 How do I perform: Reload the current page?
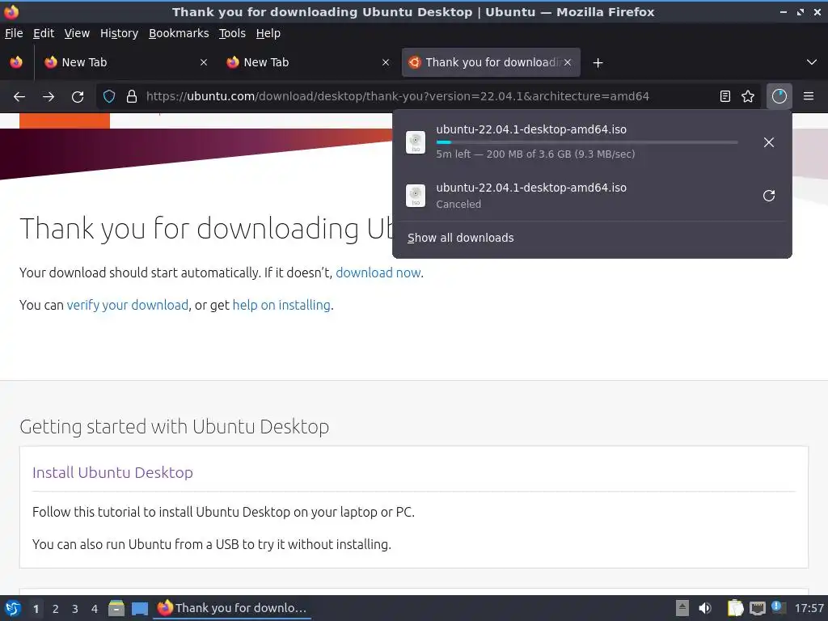coord(78,97)
